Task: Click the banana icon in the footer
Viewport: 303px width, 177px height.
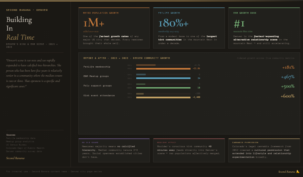Action: coord(298,171)
